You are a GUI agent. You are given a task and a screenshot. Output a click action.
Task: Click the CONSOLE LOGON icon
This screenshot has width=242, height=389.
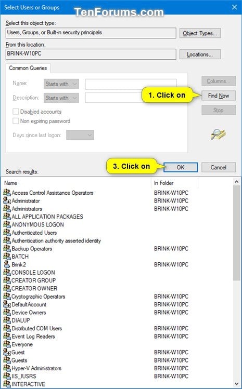(7, 272)
